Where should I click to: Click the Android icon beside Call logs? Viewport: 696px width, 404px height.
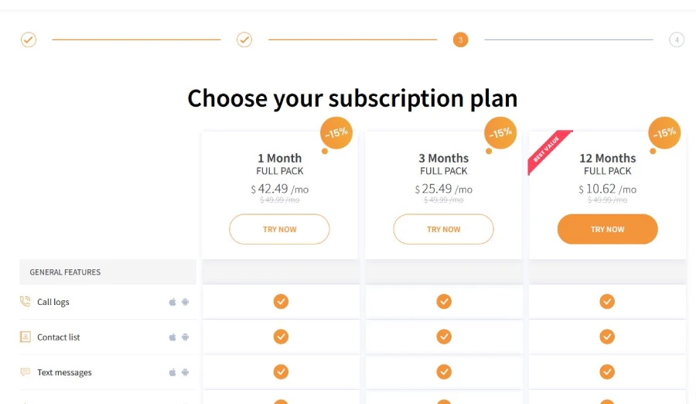(x=186, y=302)
